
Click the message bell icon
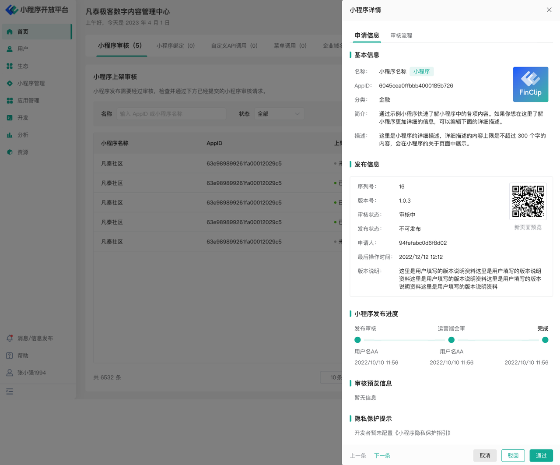click(x=10, y=338)
